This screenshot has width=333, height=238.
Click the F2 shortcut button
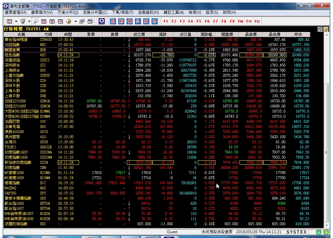[x=174, y=21]
